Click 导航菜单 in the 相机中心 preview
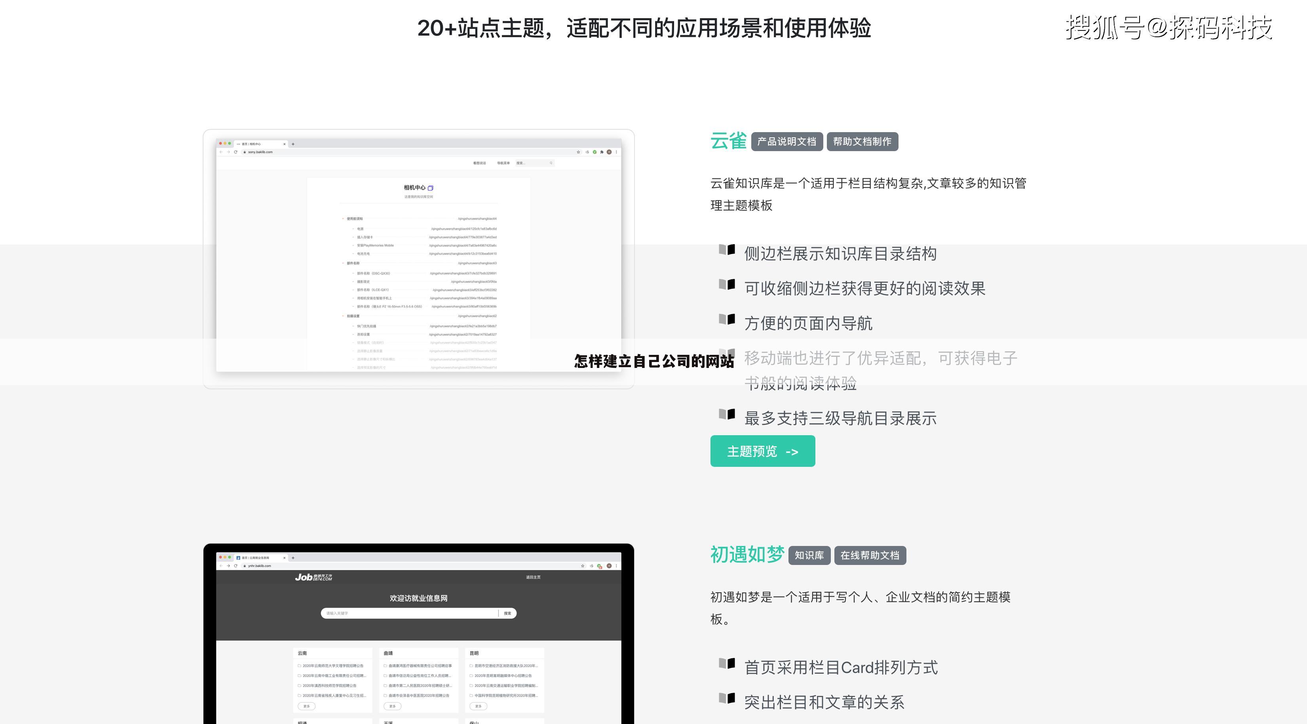 coord(503,163)
